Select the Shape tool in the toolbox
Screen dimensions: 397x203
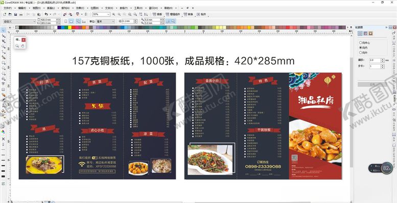pyautogui.click(x=3, y=36)
